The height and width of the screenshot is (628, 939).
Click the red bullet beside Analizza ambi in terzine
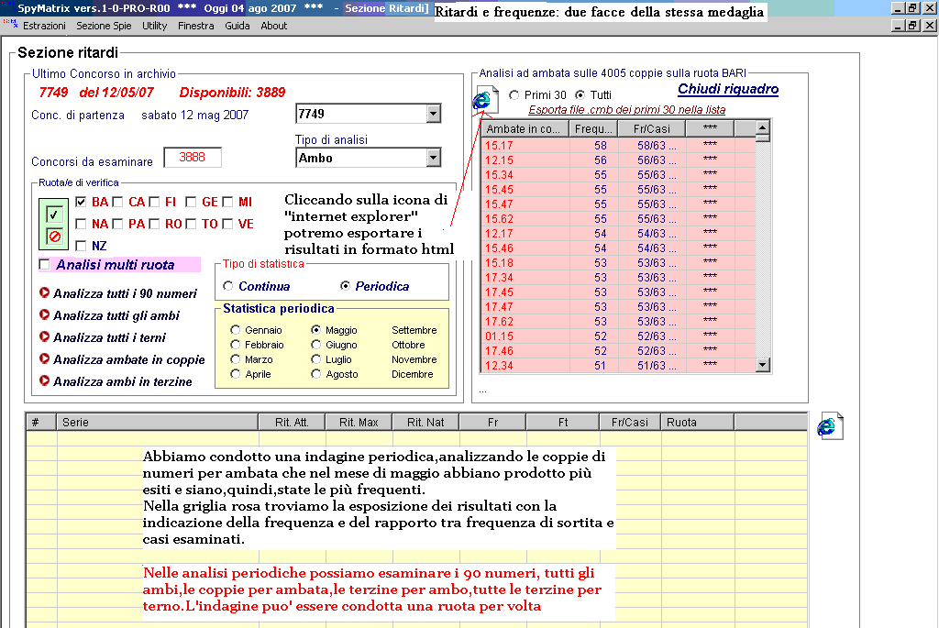tap(44, 380)
